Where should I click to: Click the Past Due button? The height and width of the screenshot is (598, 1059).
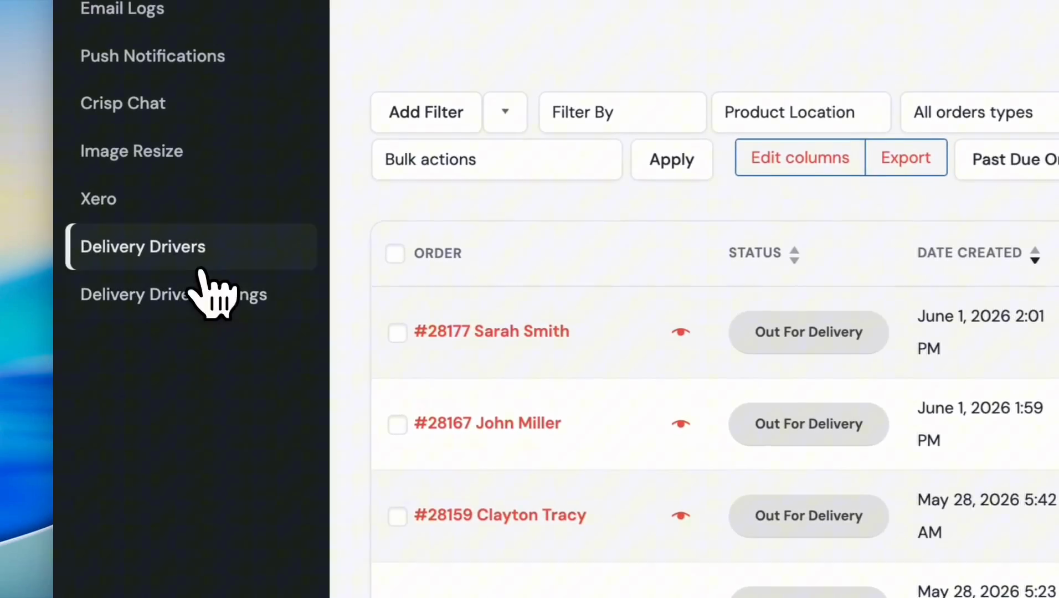1007,159
